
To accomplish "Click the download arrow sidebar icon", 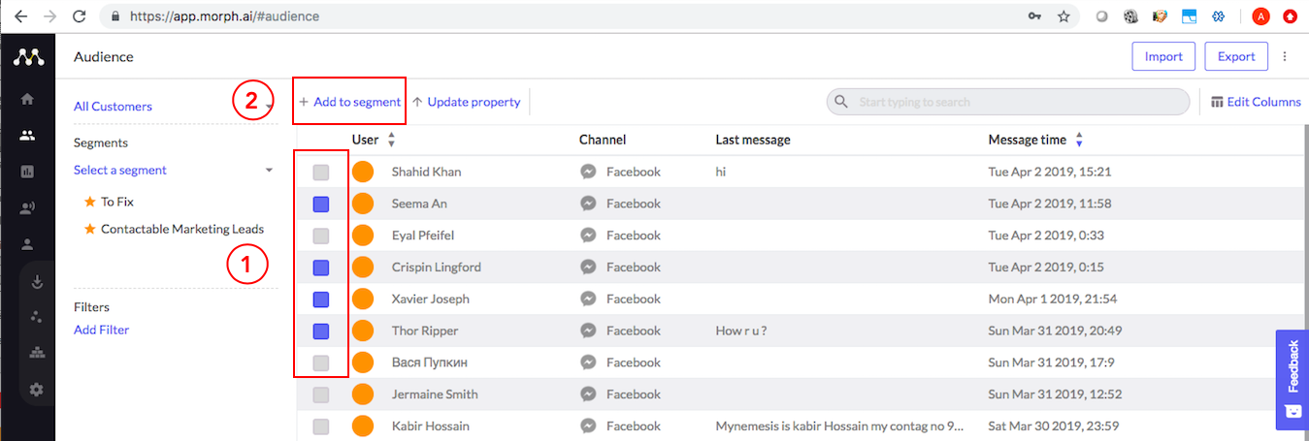I will (38, 283).
